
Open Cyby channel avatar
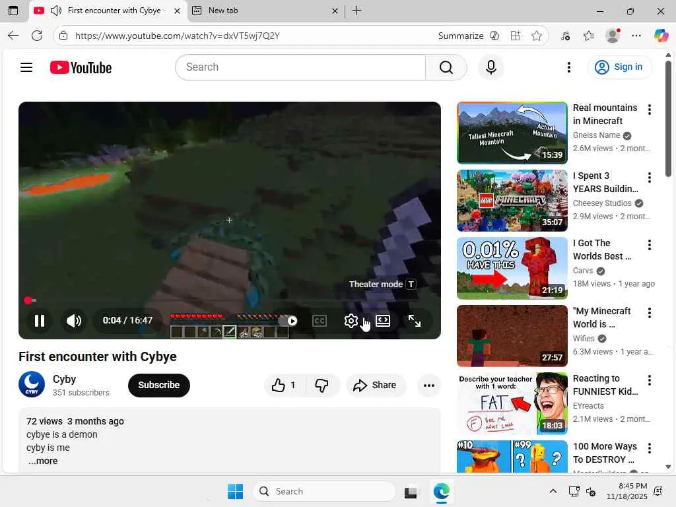pos(32,384)
